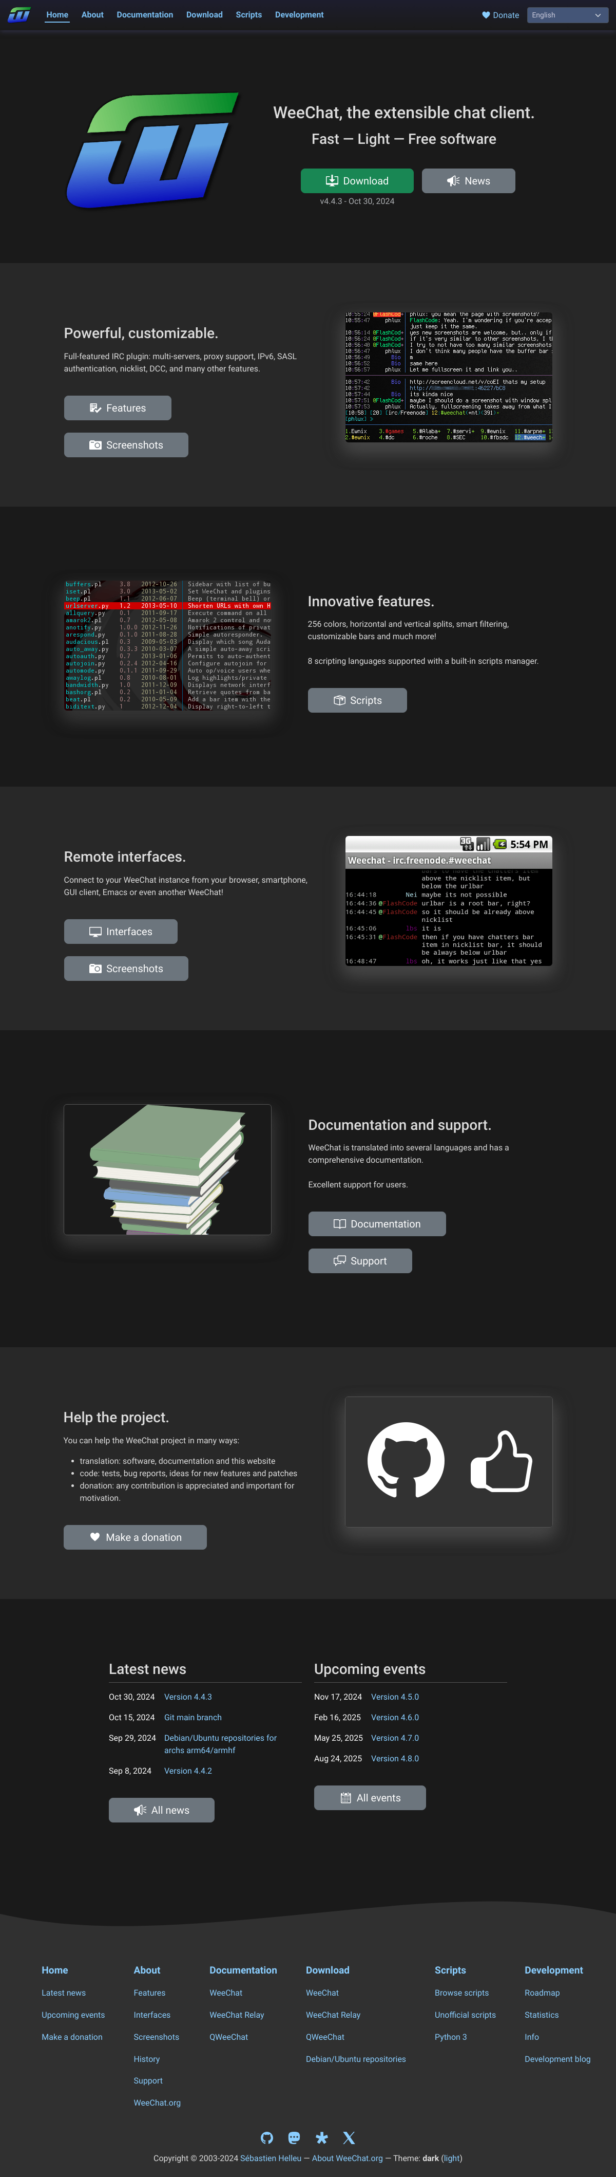The image size is (616, 2177).
Task: Open the About menu item
Action: (93, 14)
